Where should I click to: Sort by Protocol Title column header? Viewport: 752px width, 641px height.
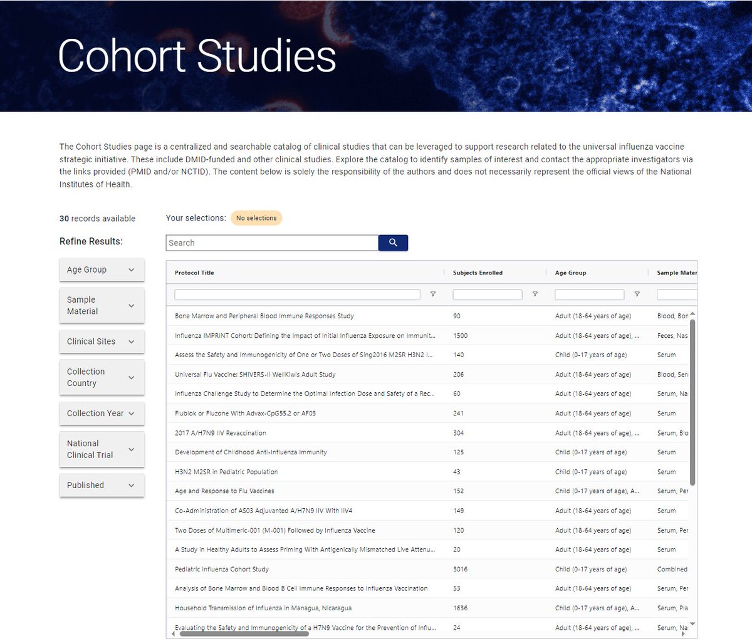click(x=194, y=273)
